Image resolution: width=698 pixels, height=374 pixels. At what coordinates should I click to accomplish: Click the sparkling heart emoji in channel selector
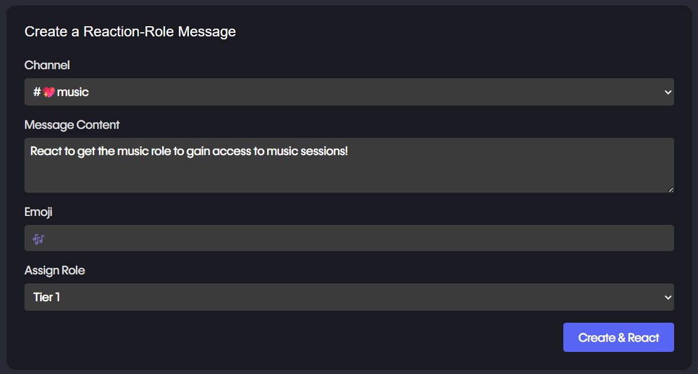click(49, 92)
